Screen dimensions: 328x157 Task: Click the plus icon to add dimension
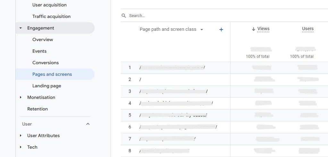click(x=221, y=30)
